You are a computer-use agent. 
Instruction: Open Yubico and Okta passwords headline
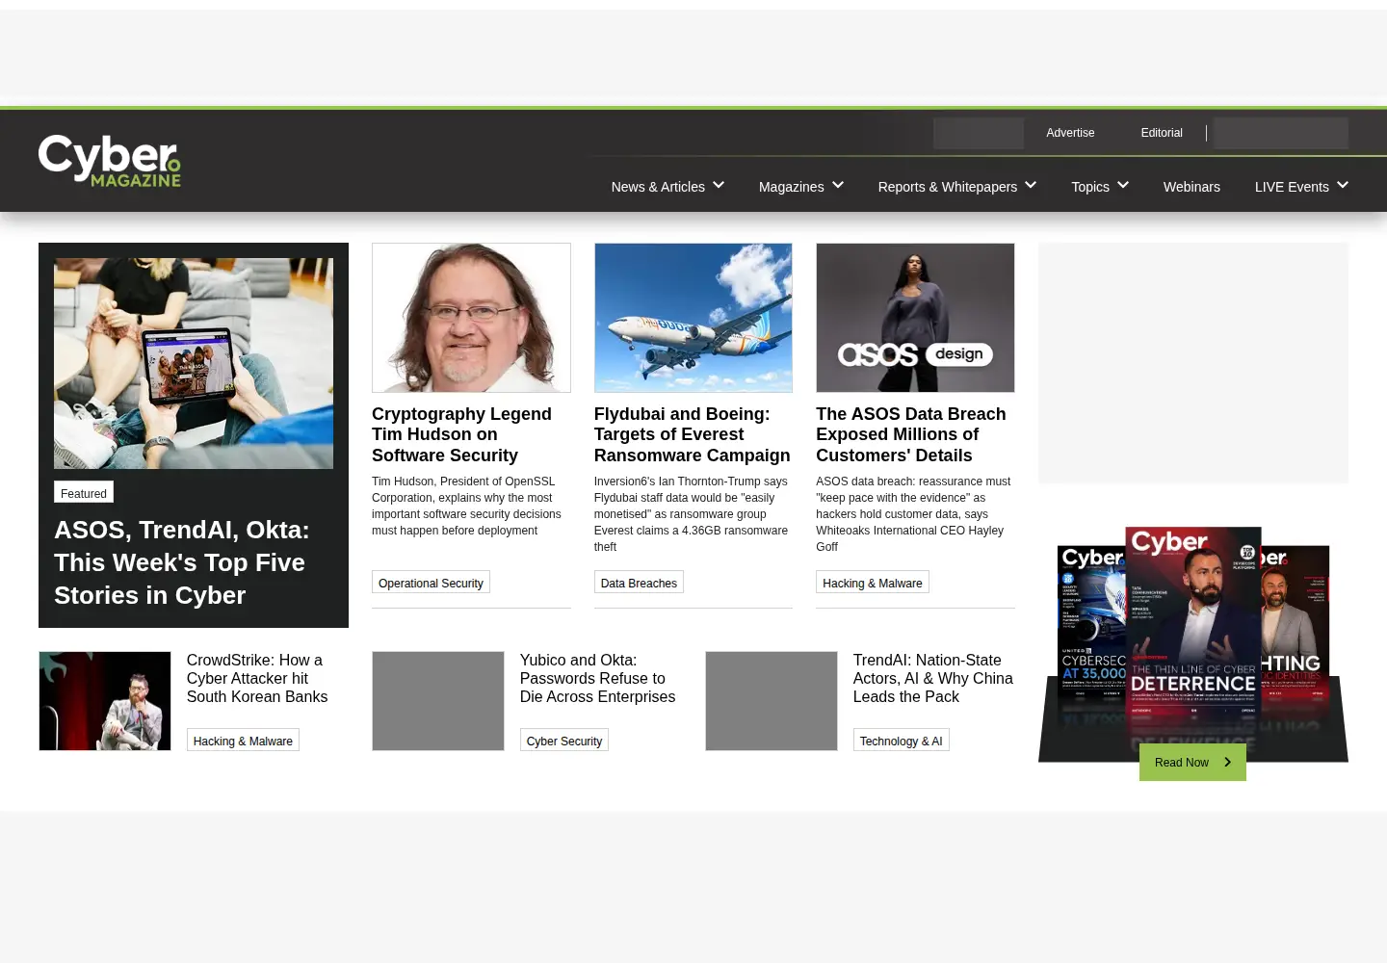pyautogui.click(x=597, y=678)
